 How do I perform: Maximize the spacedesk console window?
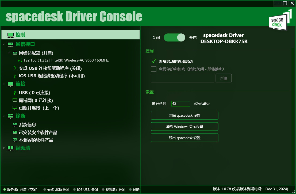(285, 3)
